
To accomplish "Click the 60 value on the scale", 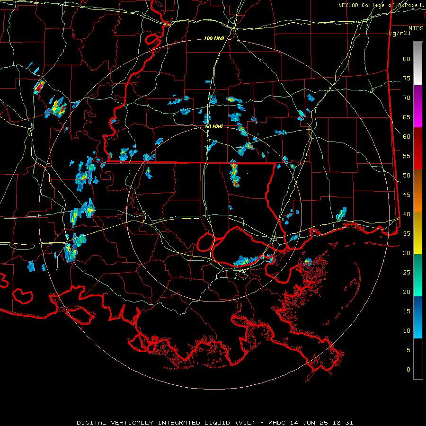I will click(x=407, y=137).
